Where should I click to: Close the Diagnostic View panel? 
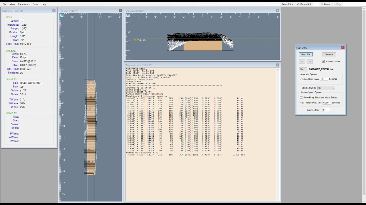[x=277, y=65]
